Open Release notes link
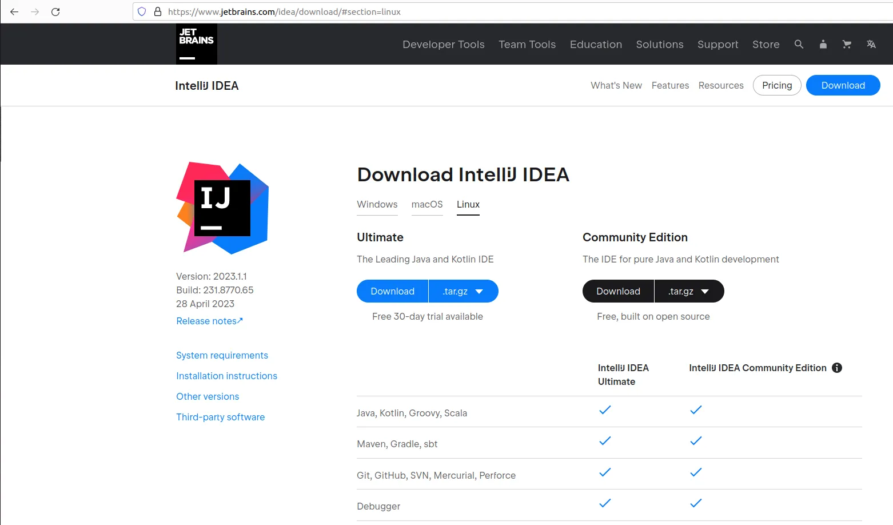This screenshot has width=893, height=525. 209,321
